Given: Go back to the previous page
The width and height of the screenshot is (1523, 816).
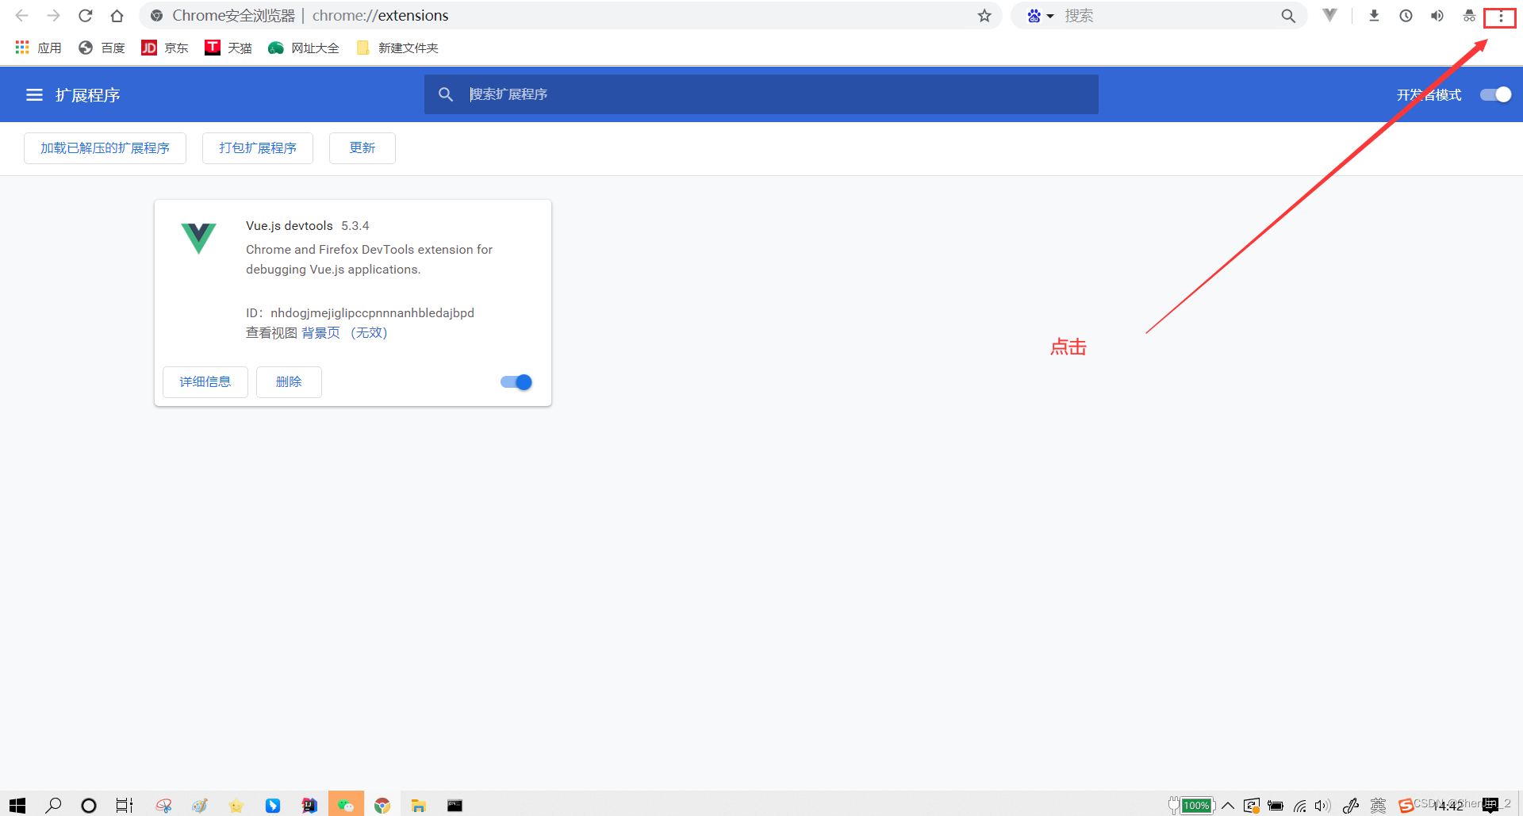Looking at the screenshot, I should [22, 16].
